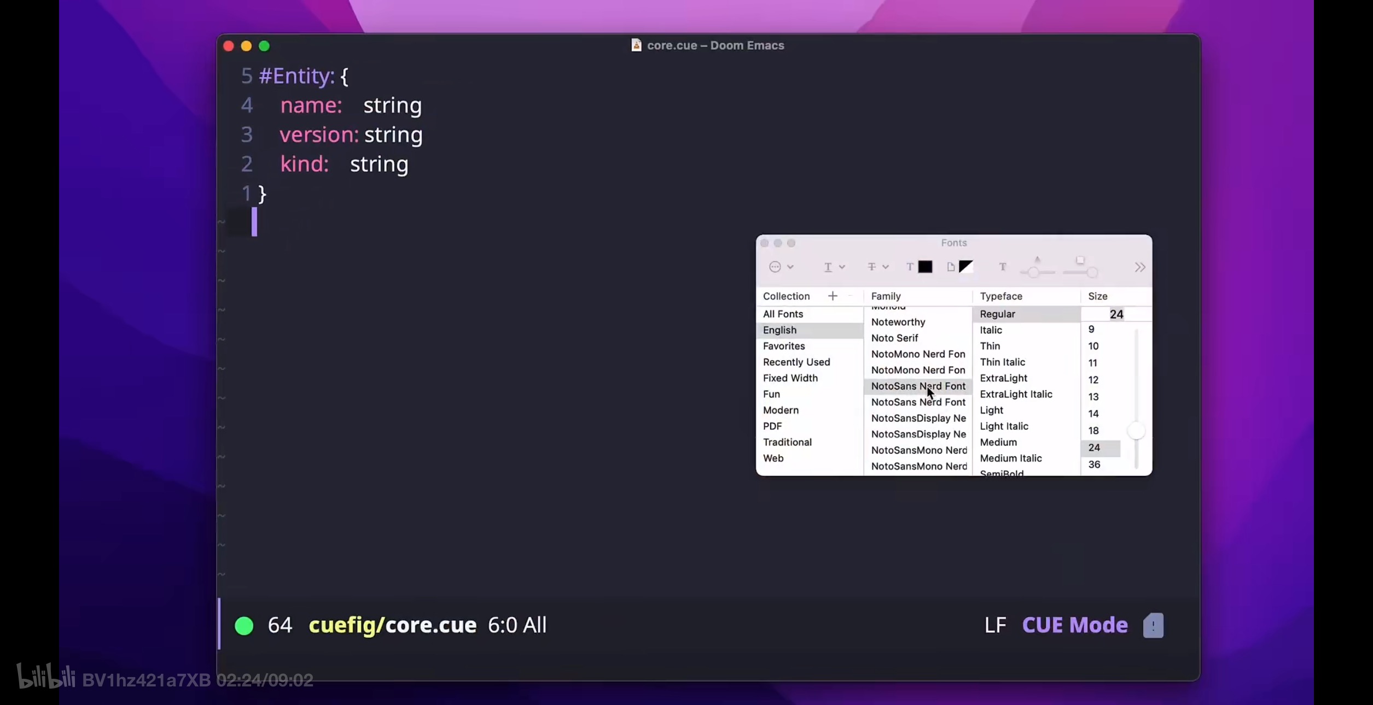Select the Favorites collection
1373x705 pixels.
click(x=810, y=346)
